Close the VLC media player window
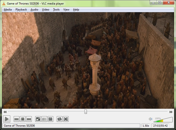 (169, 2)
